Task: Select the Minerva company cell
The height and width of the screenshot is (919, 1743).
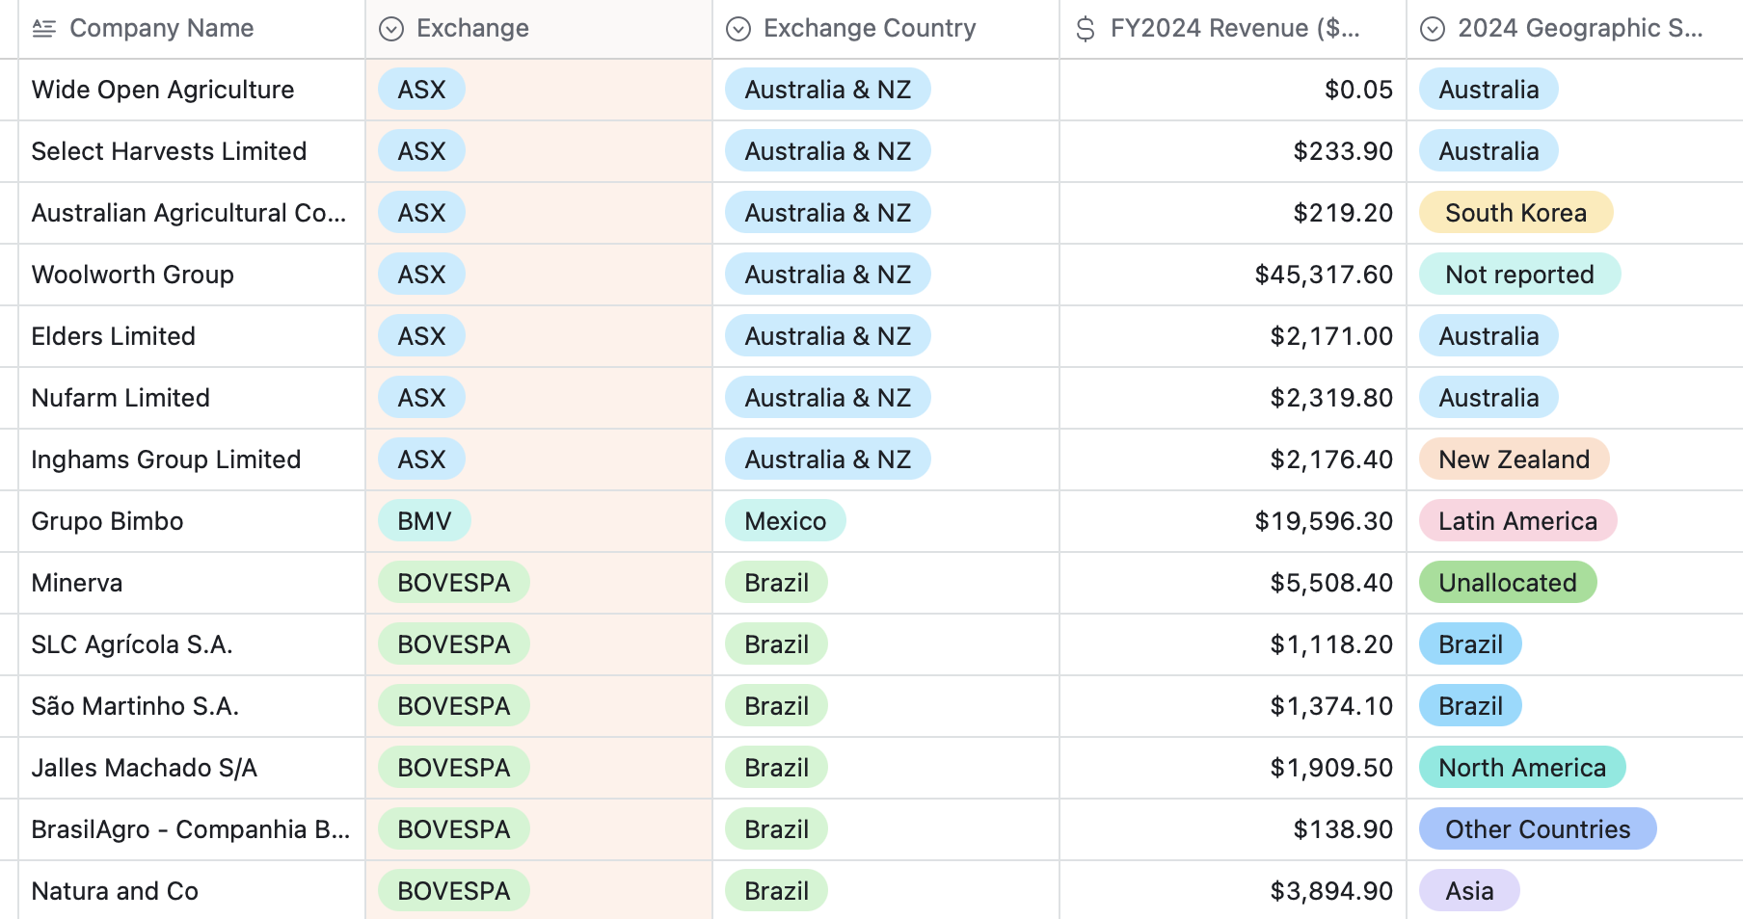Action: tap(192, 583)
